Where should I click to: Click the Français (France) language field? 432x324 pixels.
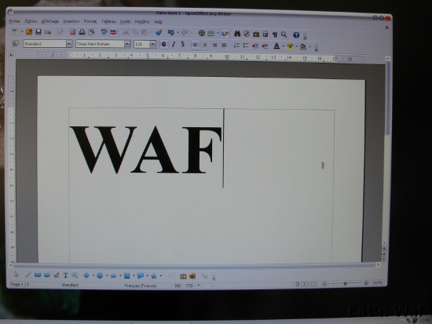tap(141, 286)
